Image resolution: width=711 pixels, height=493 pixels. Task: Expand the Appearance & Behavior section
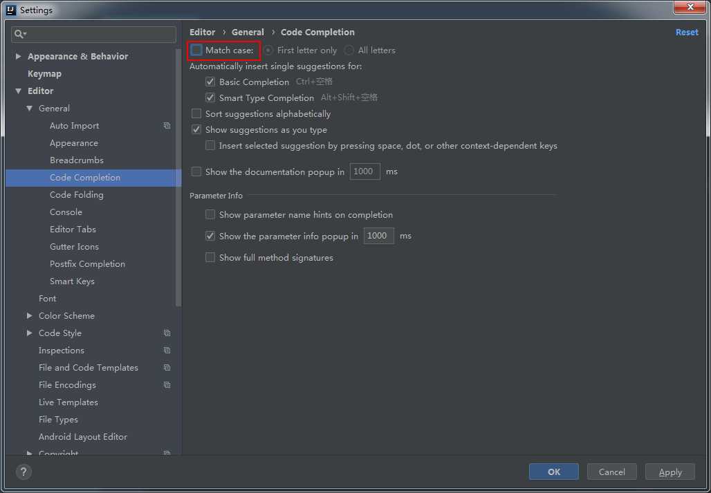pyautogui.click(x=19, y=56)
